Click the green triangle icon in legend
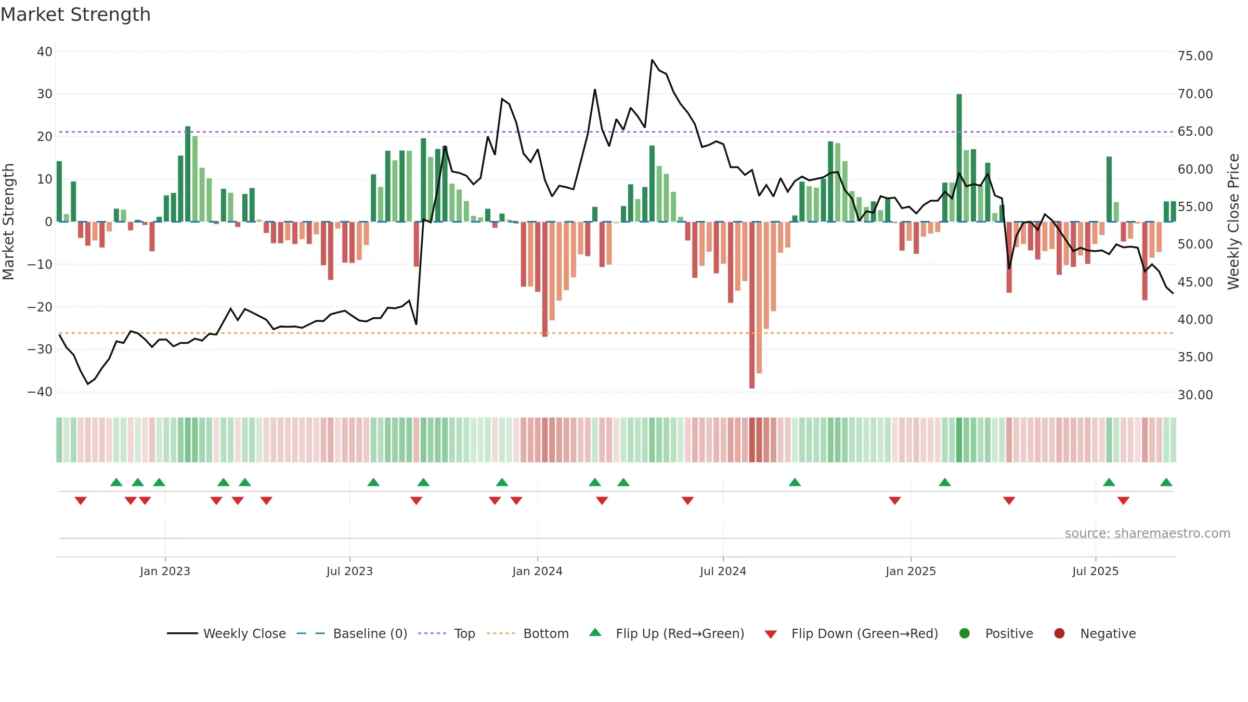Image resolution: width=1248 pixels, height=702 pixels. tap(595, 632)
